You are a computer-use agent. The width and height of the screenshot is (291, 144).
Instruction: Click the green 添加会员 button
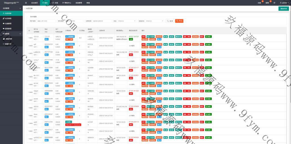pyautogui.click(x=283, y=9)
